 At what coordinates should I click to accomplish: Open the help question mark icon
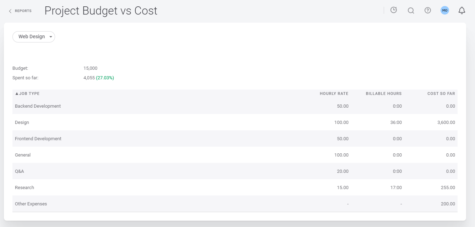(428, 11)
